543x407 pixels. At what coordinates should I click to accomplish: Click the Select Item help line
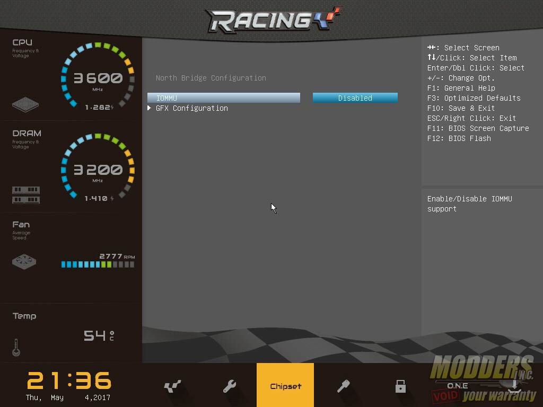(x=472, y=58)
